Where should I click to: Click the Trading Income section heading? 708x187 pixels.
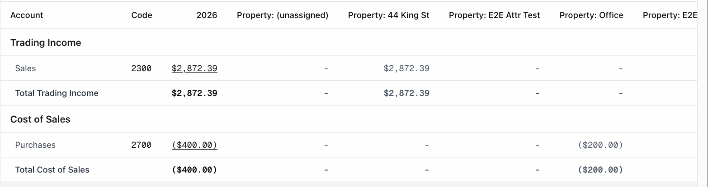pos(46,43)
